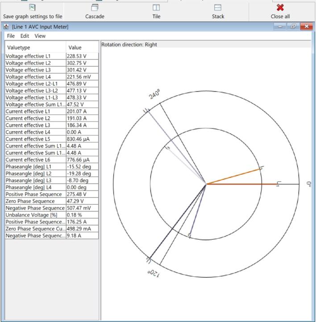Tile the open windows
This screenshot has height=322, width=316.
tap(156, 12)
